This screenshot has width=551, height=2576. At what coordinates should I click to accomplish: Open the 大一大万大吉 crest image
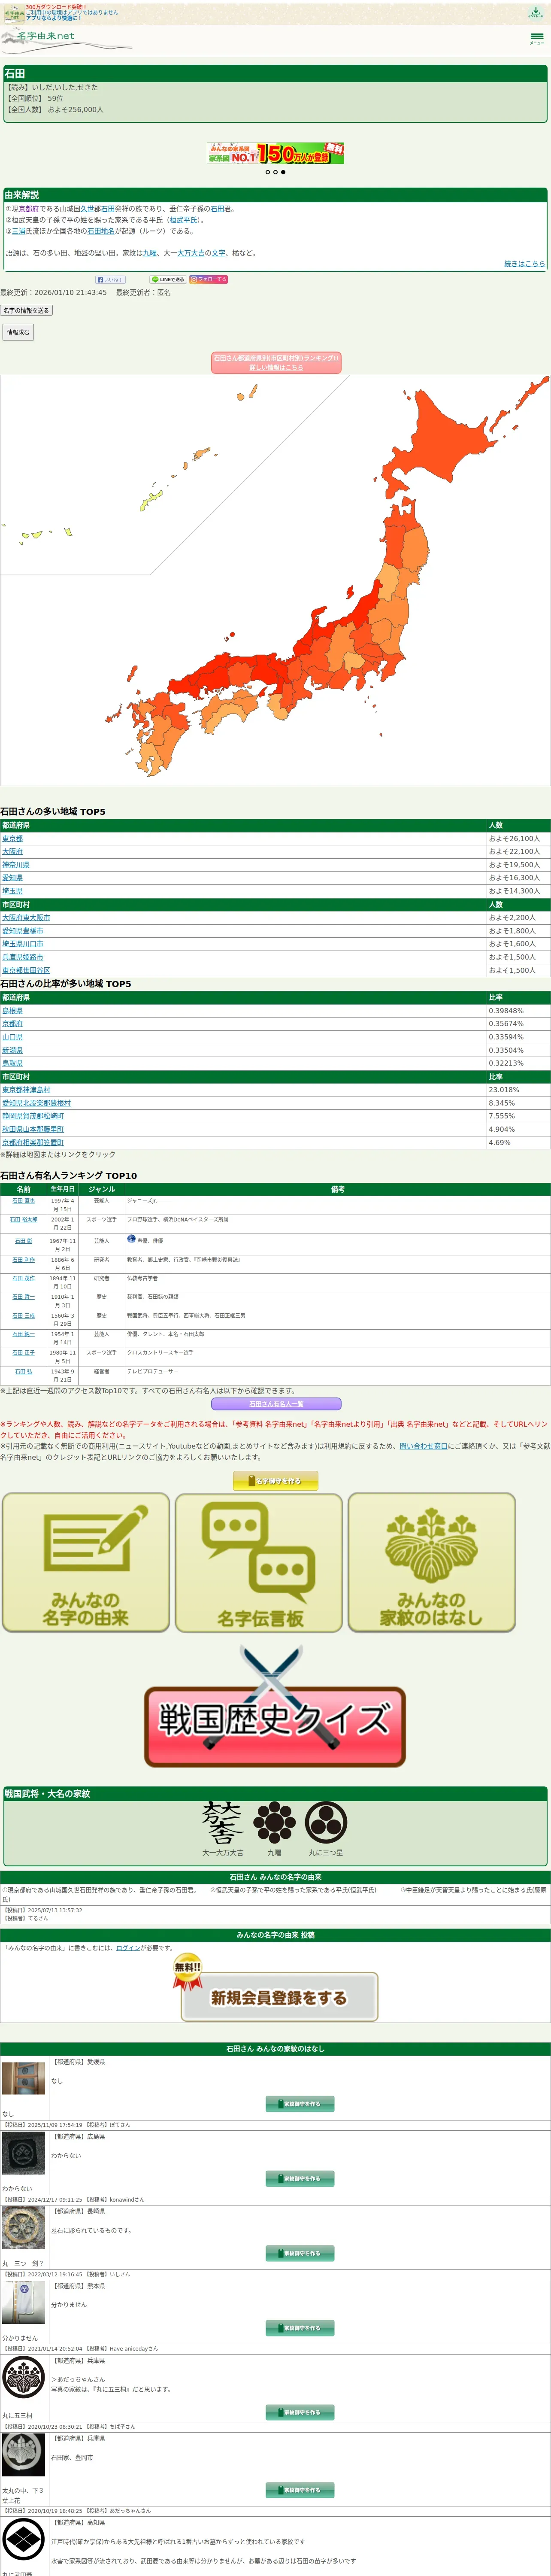[223, 1823]
